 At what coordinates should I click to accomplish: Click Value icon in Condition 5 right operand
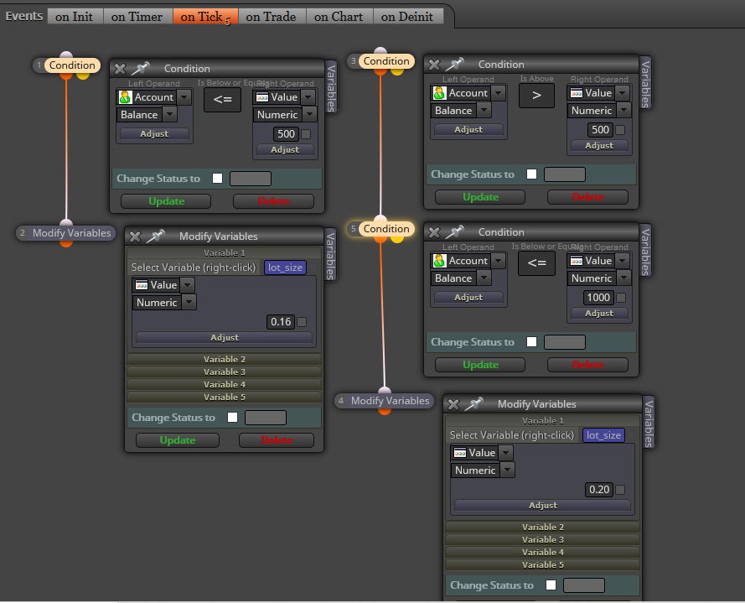click(576, 261)
